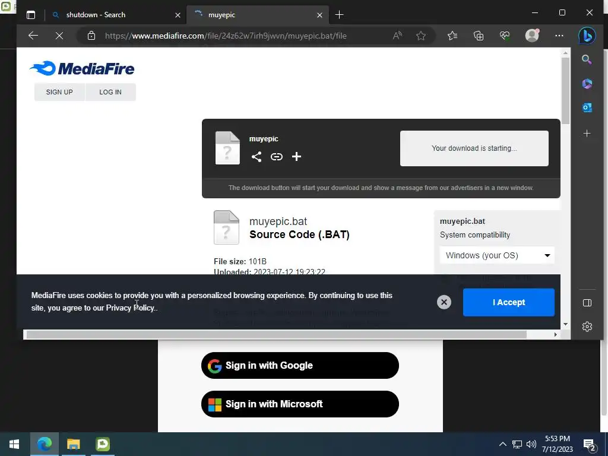Open Browser essentials heart icon
The height and width of the screenshot is (456, 608).
505,36
